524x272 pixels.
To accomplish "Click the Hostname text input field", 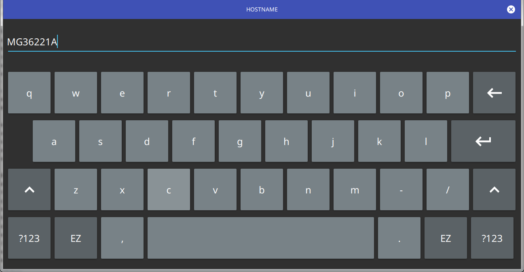I will 262,42.
